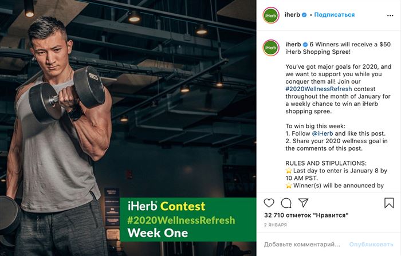
Task: Click the verified badge in the caption
Action: coord(305,45)
